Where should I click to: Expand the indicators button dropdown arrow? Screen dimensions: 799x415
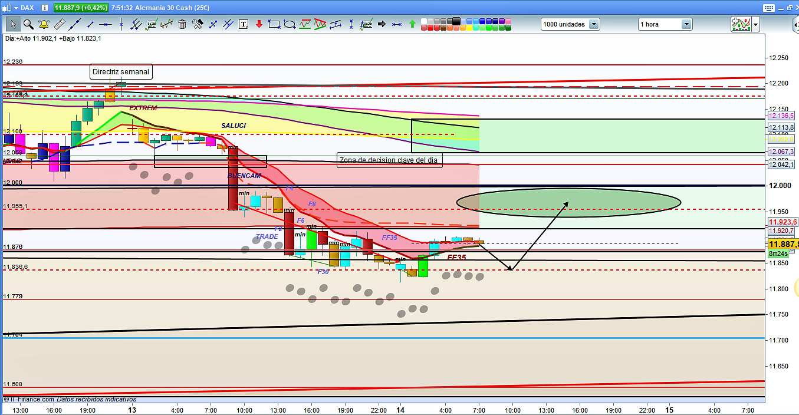(x=756, y=24)
